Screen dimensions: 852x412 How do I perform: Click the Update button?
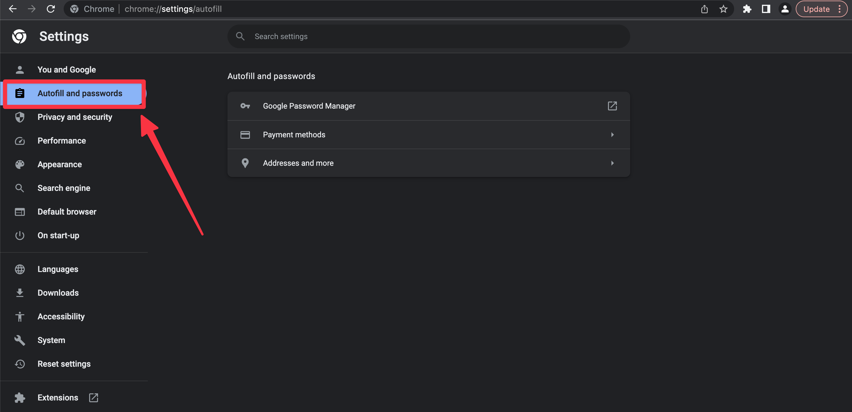[x=816, y=9]
